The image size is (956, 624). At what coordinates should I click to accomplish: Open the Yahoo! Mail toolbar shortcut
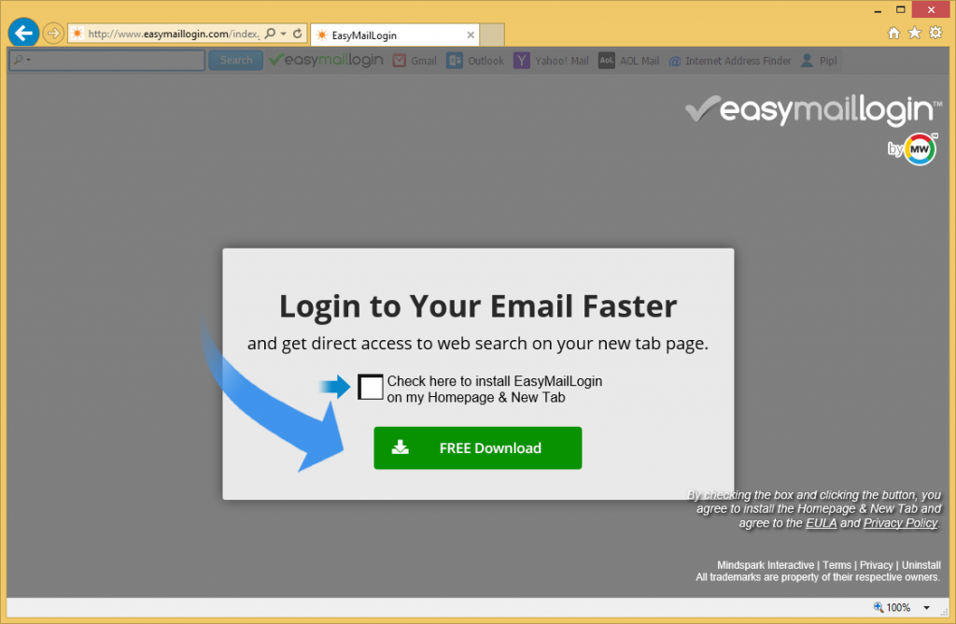click(x=552, y=61)
